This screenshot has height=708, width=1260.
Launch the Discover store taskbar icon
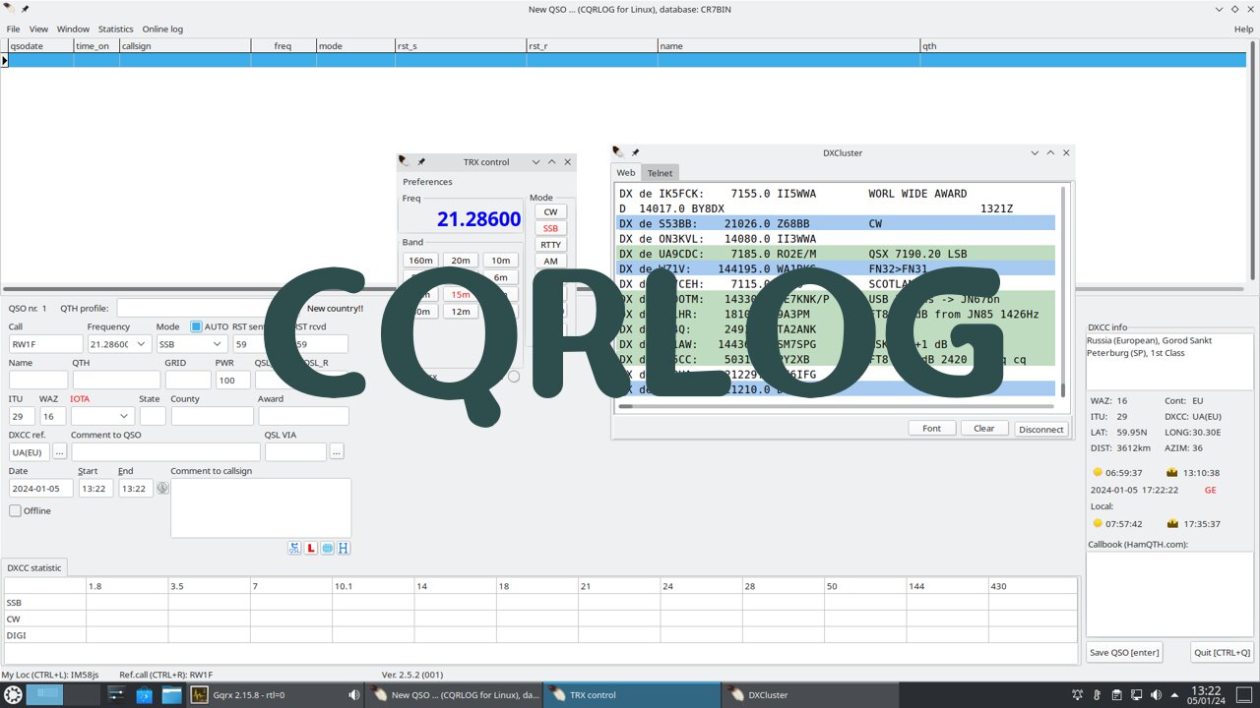coord(144,695)
